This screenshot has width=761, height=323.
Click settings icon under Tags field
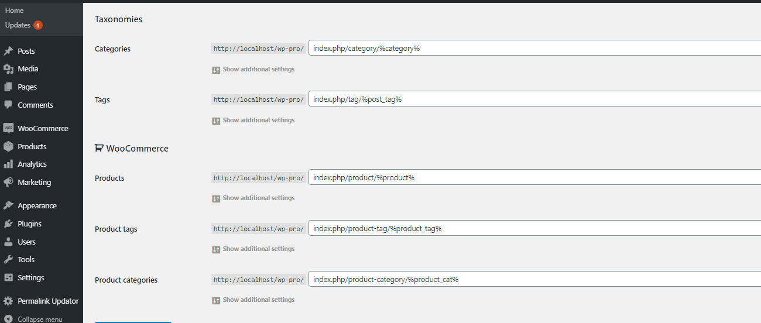216,121
